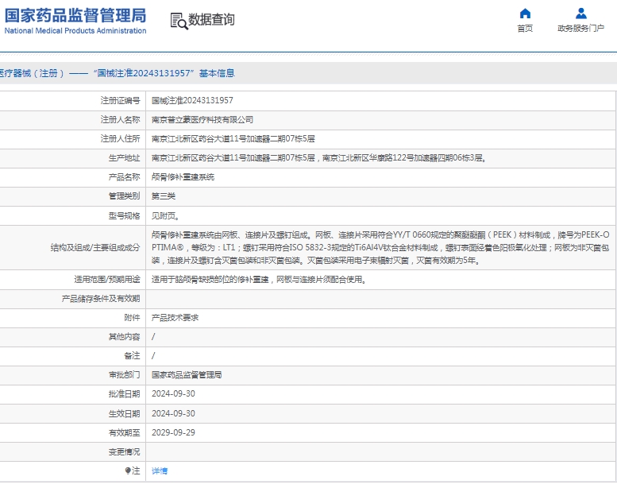Open the 详情 link in the 注 row
Image resolution: width=617 pixels, height=484 pixels.
pyautogui.click(x=160, y=470)
